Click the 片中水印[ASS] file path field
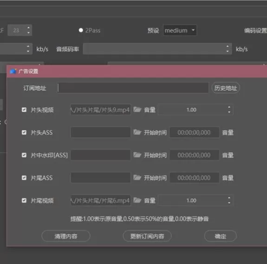 [x=101, y=155]
